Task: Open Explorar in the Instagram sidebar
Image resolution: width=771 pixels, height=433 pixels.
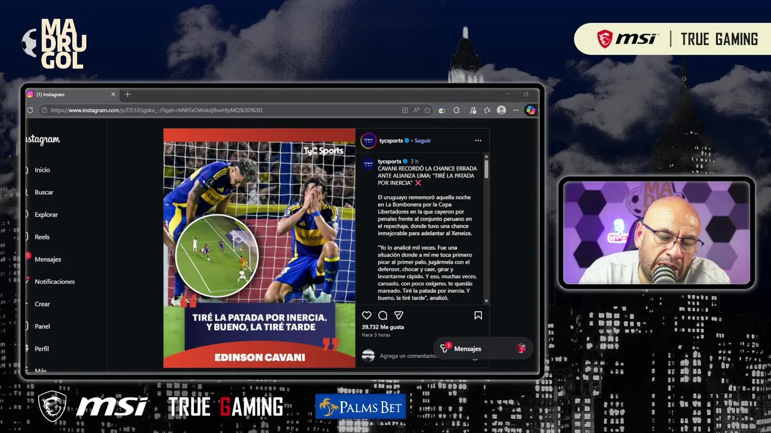Action: coord(46,215)
